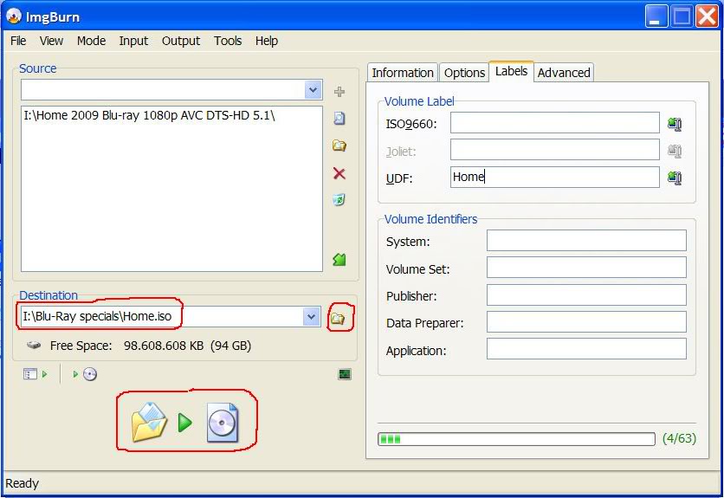
Task: Click the Data Preparer field
Action: coord(586,321)
